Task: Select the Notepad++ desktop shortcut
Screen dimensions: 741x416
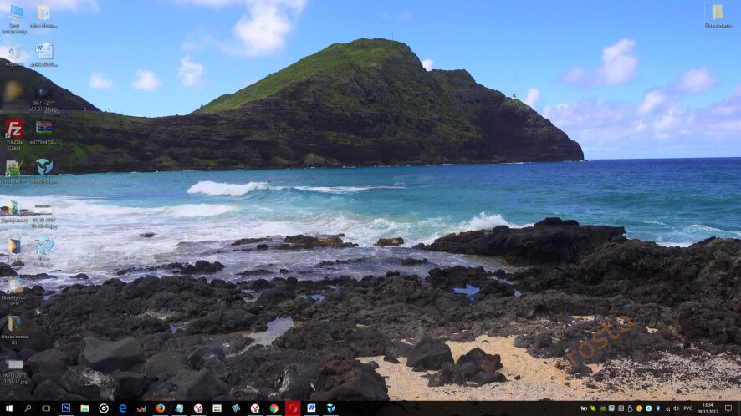Action: tap(13, 171)
